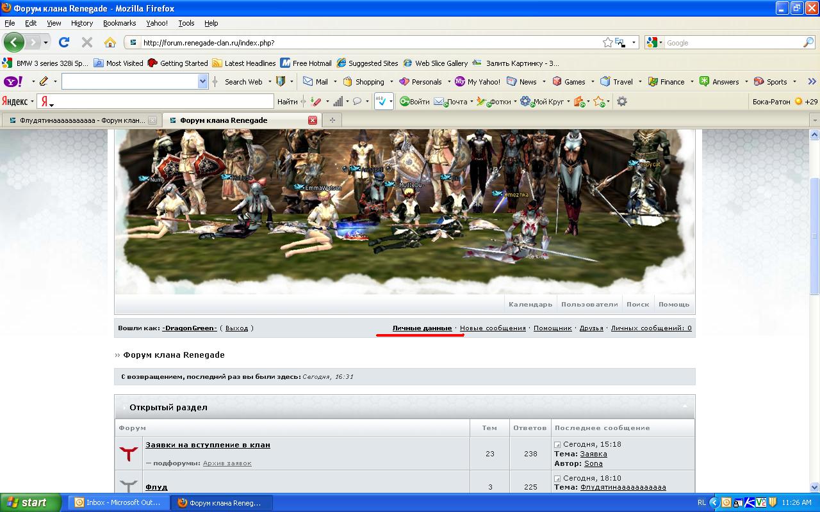820x512 pixels.
Task: List all tabs with the tab-bar dropdown arrow
Action: click(x=815, y=120)
